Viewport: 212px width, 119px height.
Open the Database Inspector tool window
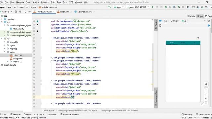(x=70, y=114)
